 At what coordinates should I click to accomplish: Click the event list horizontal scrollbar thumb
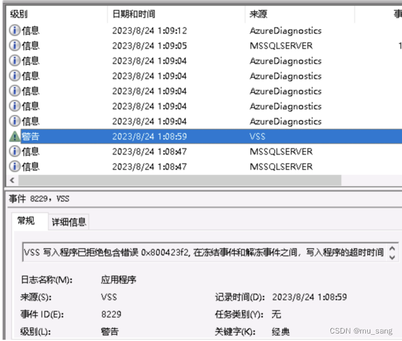(180, 180)
